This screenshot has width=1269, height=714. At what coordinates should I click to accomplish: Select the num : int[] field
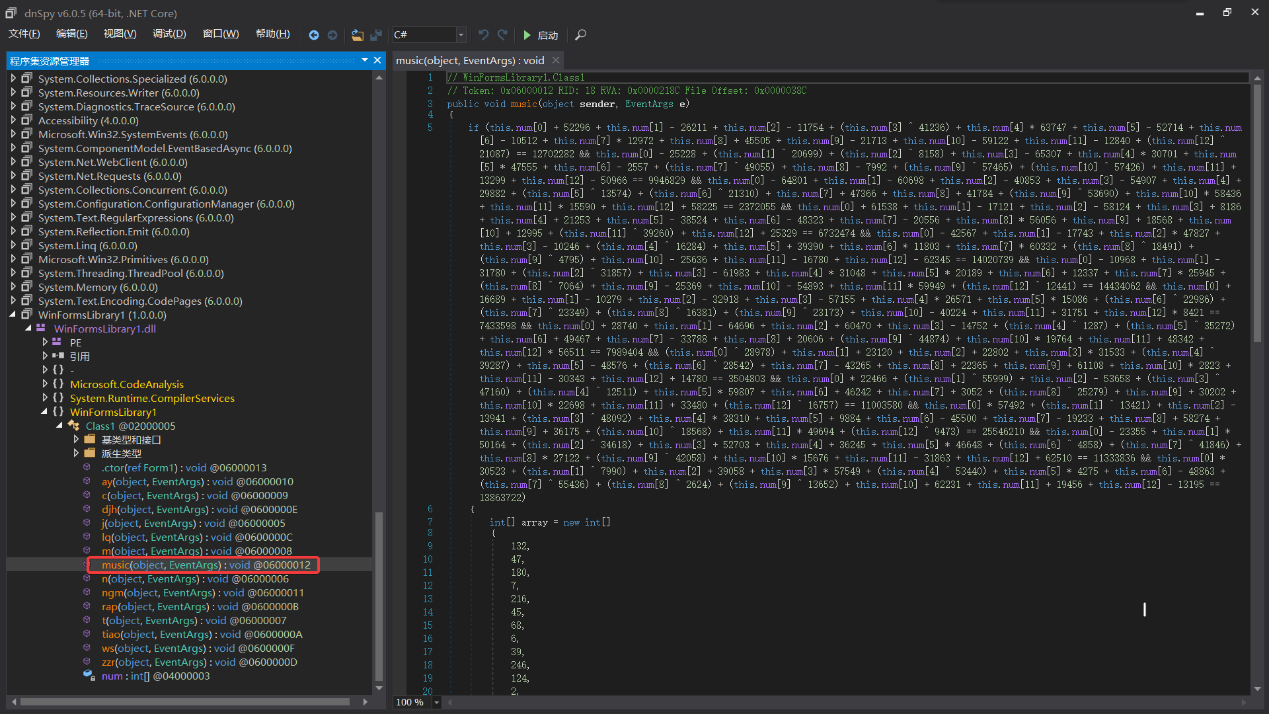click(x=155, y=676)
